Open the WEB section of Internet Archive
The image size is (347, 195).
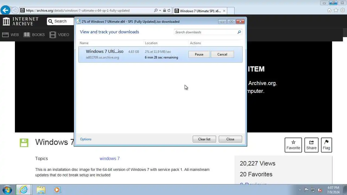click(x=11, y=35)
